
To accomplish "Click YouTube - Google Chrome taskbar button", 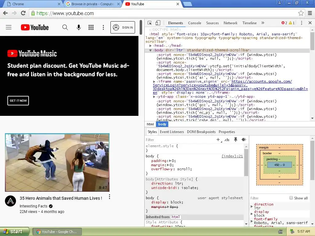I will pos(57,232).
